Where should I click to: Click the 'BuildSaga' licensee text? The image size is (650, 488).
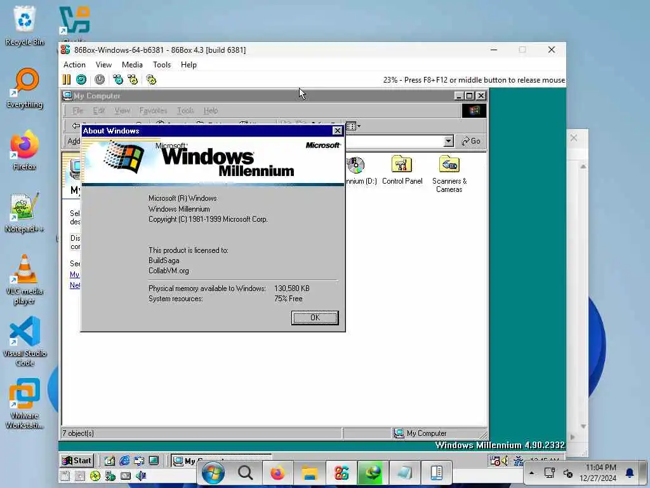(x=164, y=261)
